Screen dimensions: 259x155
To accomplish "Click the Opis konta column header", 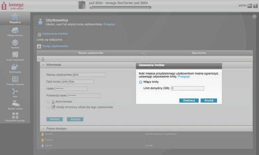I will (199, 53).
